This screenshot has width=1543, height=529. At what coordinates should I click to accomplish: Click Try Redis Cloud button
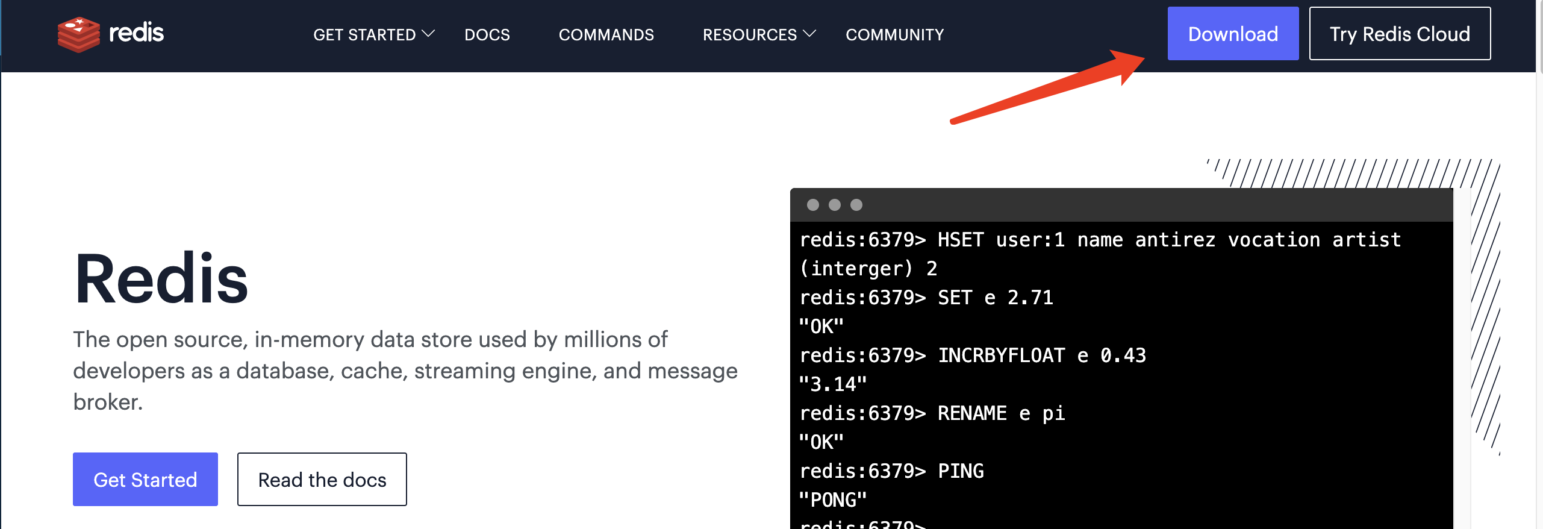1400,34
